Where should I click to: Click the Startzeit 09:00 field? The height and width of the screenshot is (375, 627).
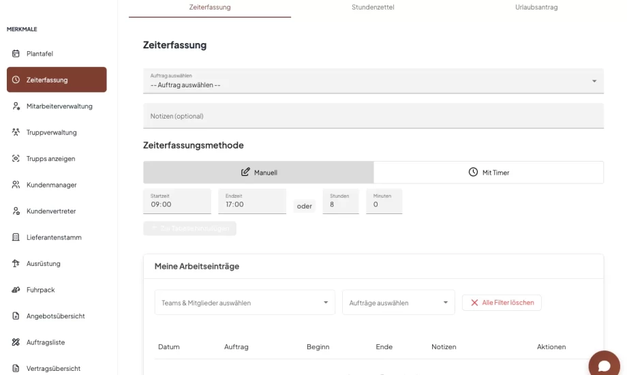(x=177, y=201)
